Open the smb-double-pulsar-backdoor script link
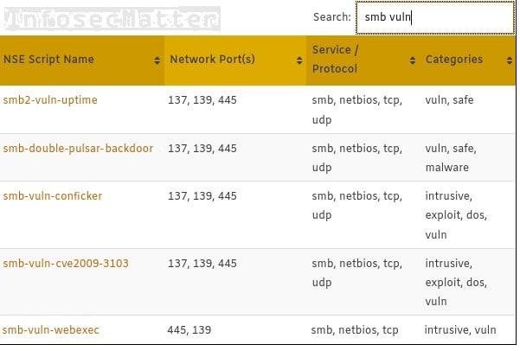 78,149
